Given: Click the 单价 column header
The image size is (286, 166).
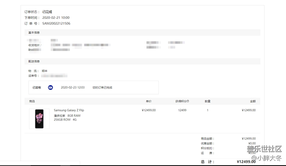Looking at the screenshot, I should [149, 101].
